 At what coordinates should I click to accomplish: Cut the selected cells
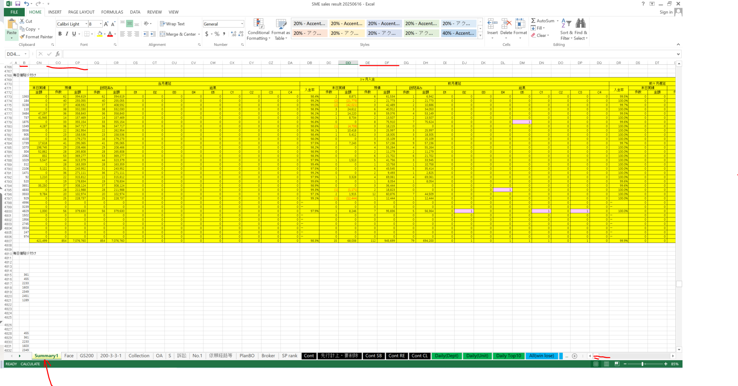click(x=26, y=21)
